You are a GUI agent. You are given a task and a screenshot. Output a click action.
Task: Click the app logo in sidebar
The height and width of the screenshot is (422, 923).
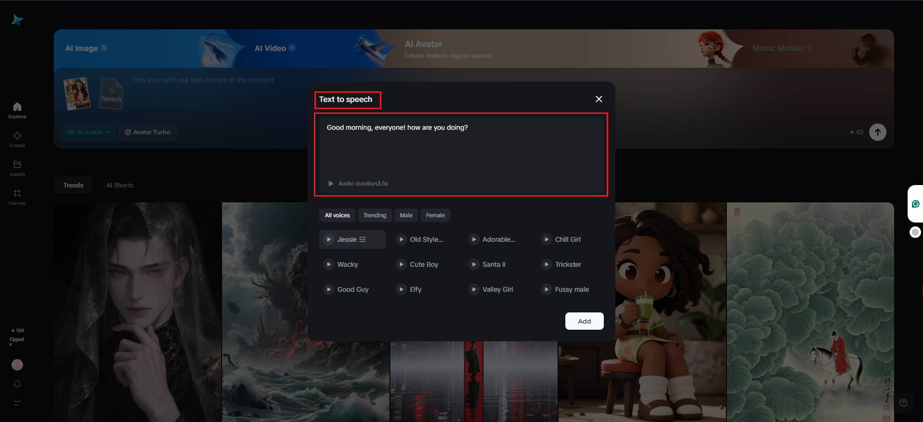(x=17, y=20)
